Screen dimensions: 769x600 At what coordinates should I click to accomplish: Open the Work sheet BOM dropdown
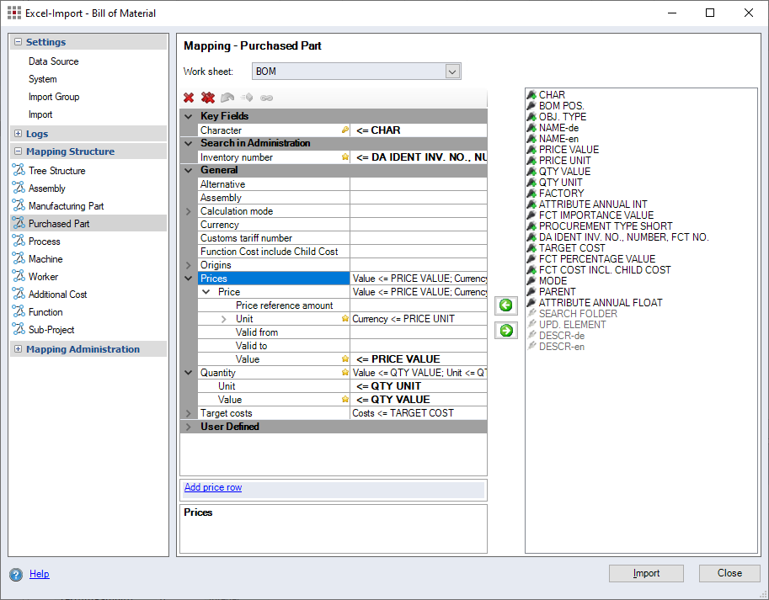click(452, 72)
